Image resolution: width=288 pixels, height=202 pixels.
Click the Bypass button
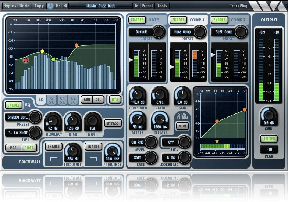(x=10, y=6)
